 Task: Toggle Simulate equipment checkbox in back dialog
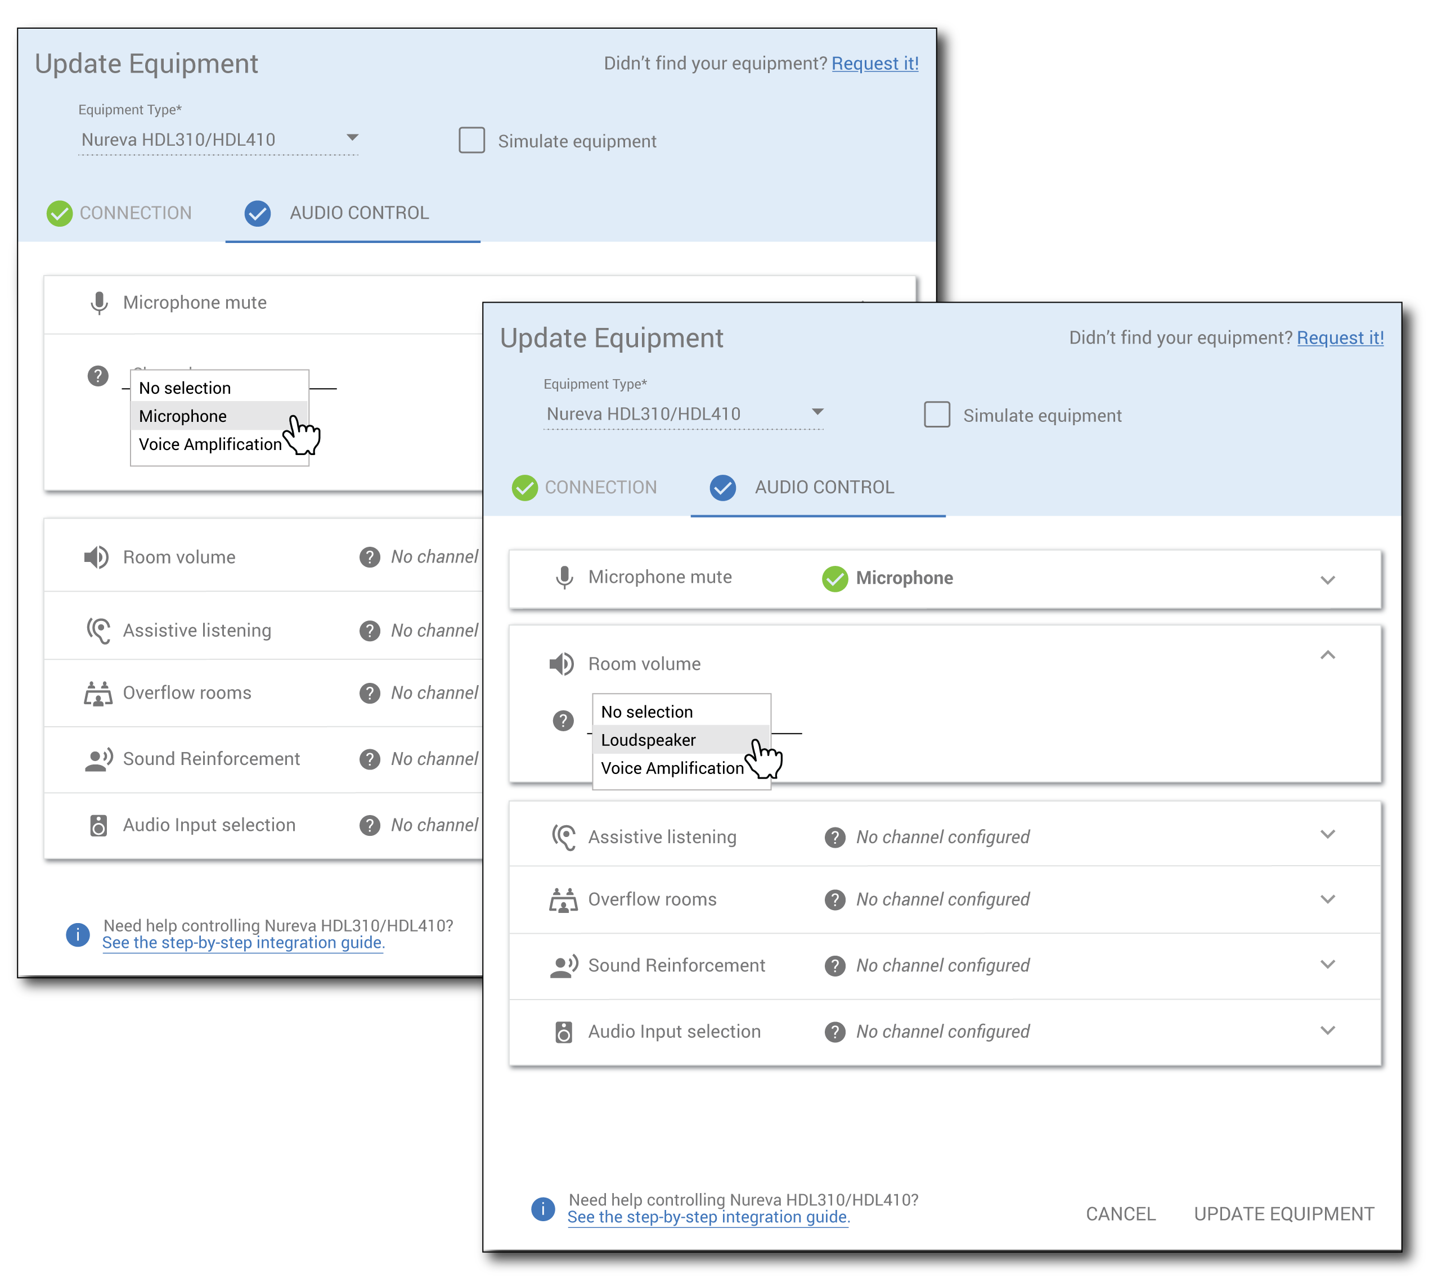tap(471, 139)
